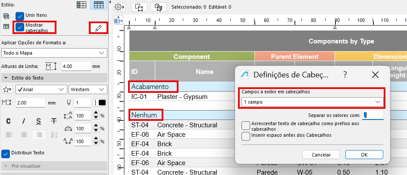The width and height of the screenshot is (407, 175).
Task: Click the bold text style icon
Action: point(8,120)
